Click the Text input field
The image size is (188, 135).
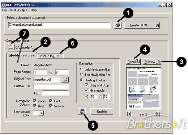click(x=55, y=93)
